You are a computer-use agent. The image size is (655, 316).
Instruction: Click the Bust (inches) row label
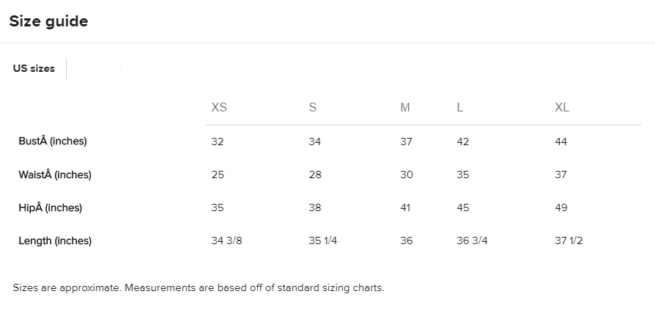53,141
